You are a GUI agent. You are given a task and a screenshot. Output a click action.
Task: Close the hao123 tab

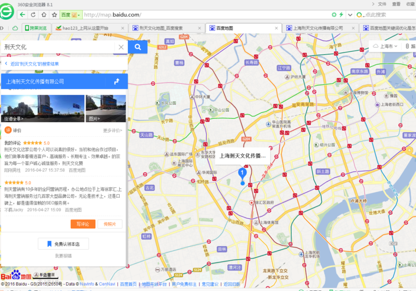tap(123, 28)
